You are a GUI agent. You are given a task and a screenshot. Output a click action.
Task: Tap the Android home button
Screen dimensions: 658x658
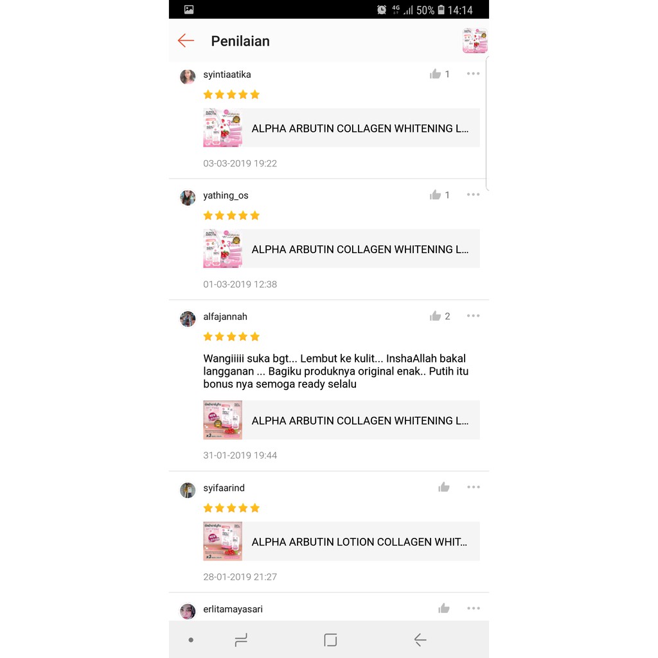pyautogui.click(x=330, y=640)
